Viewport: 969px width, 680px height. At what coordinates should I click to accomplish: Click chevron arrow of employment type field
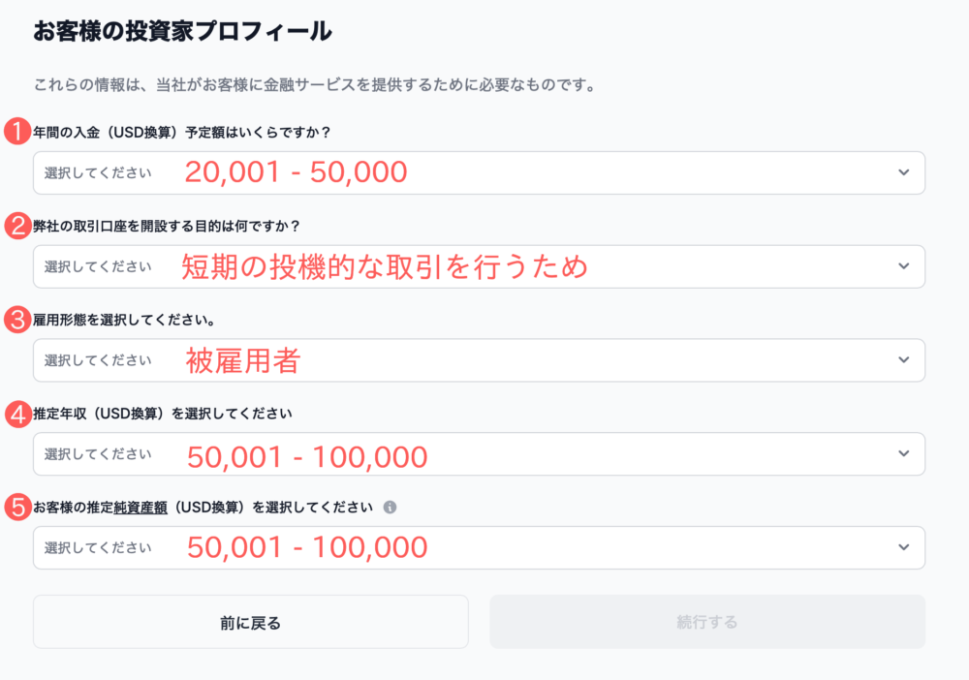(x=903, y=359)
